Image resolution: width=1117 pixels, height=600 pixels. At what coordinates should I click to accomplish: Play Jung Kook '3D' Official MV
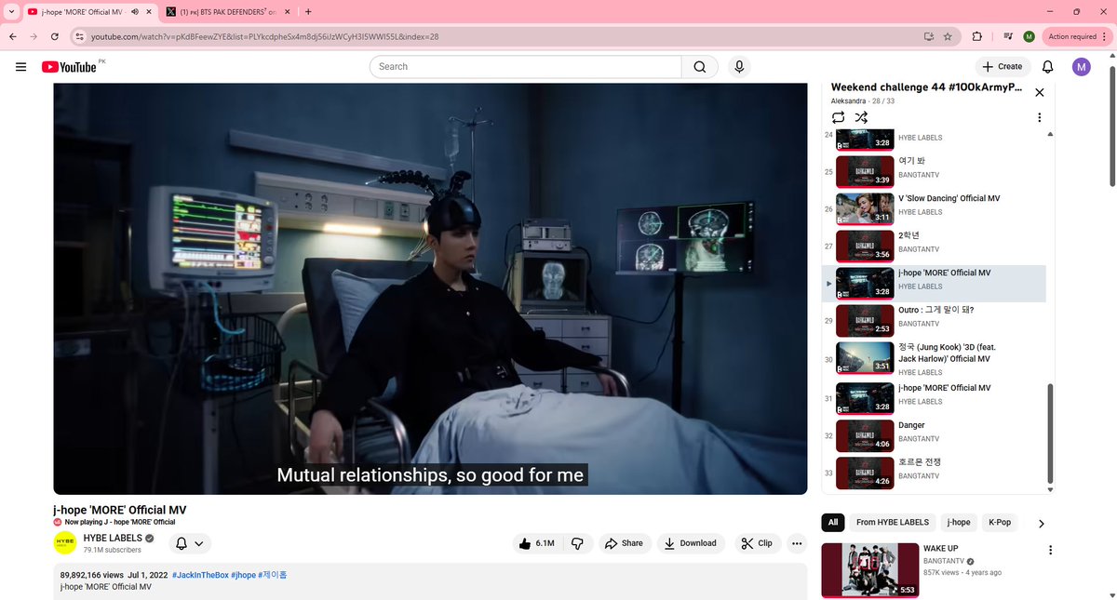pyautogui.click(x=934, y=359)
